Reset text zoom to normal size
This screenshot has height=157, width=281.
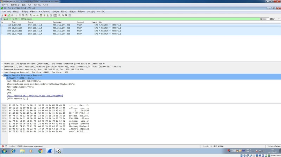point(66,15)
